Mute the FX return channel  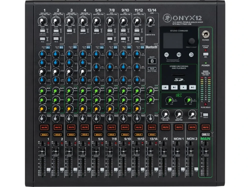coord(165,127)
